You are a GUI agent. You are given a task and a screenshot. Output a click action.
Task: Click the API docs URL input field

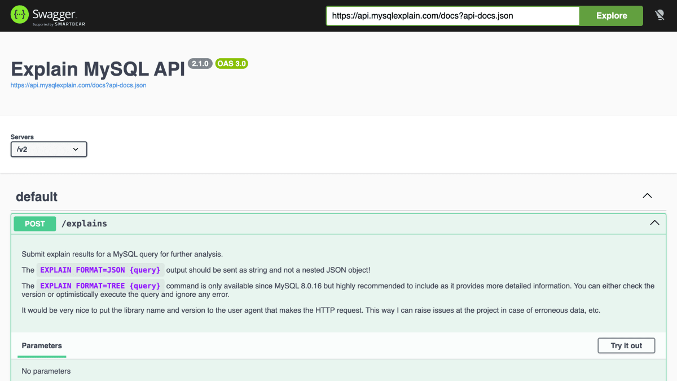pyautogui.click(x=452, y=16)
